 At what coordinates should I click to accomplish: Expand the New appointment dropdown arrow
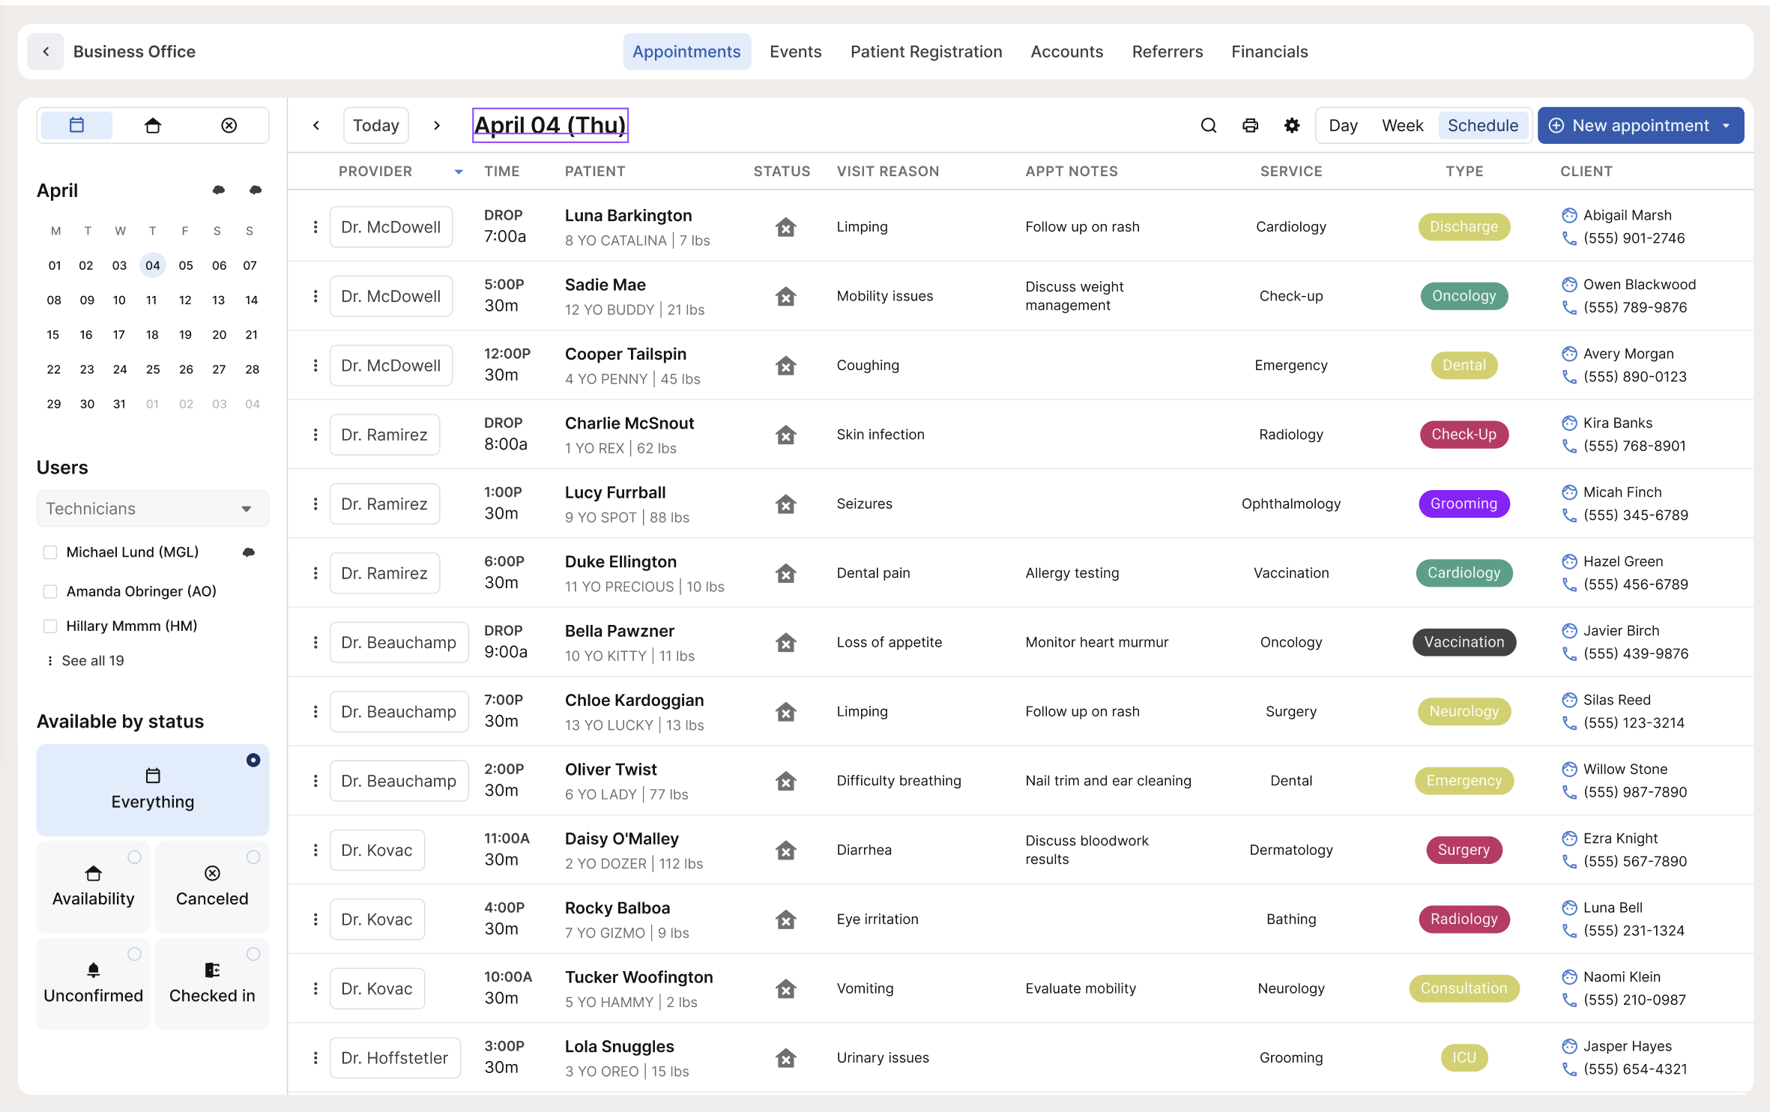[x=1727, y=126]
